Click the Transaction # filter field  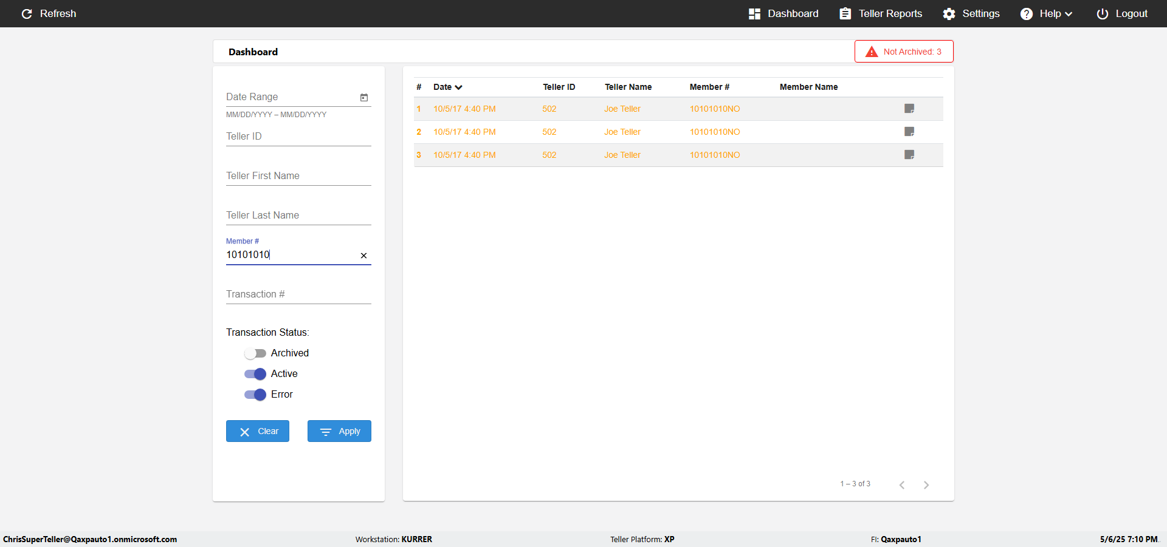pyautogui.click(x=298, y=294)
